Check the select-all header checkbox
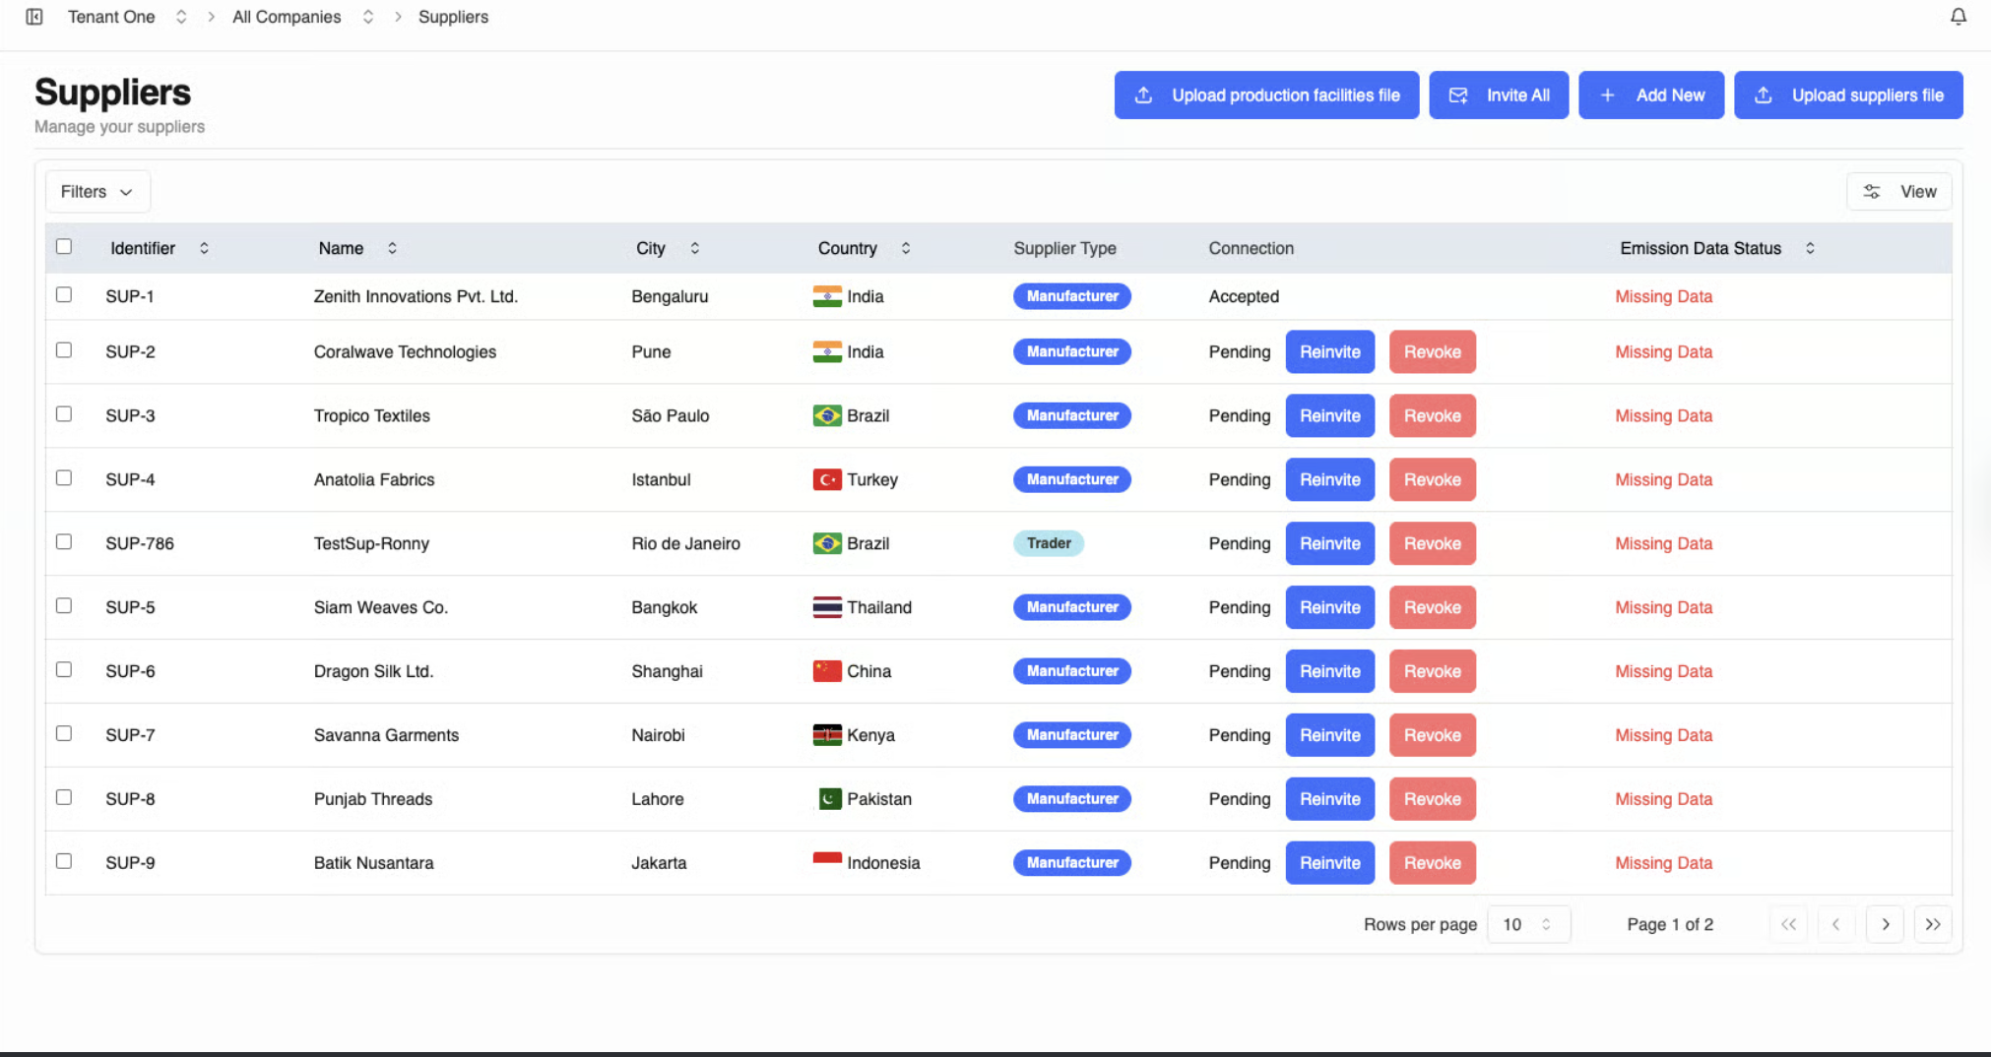 64,246
